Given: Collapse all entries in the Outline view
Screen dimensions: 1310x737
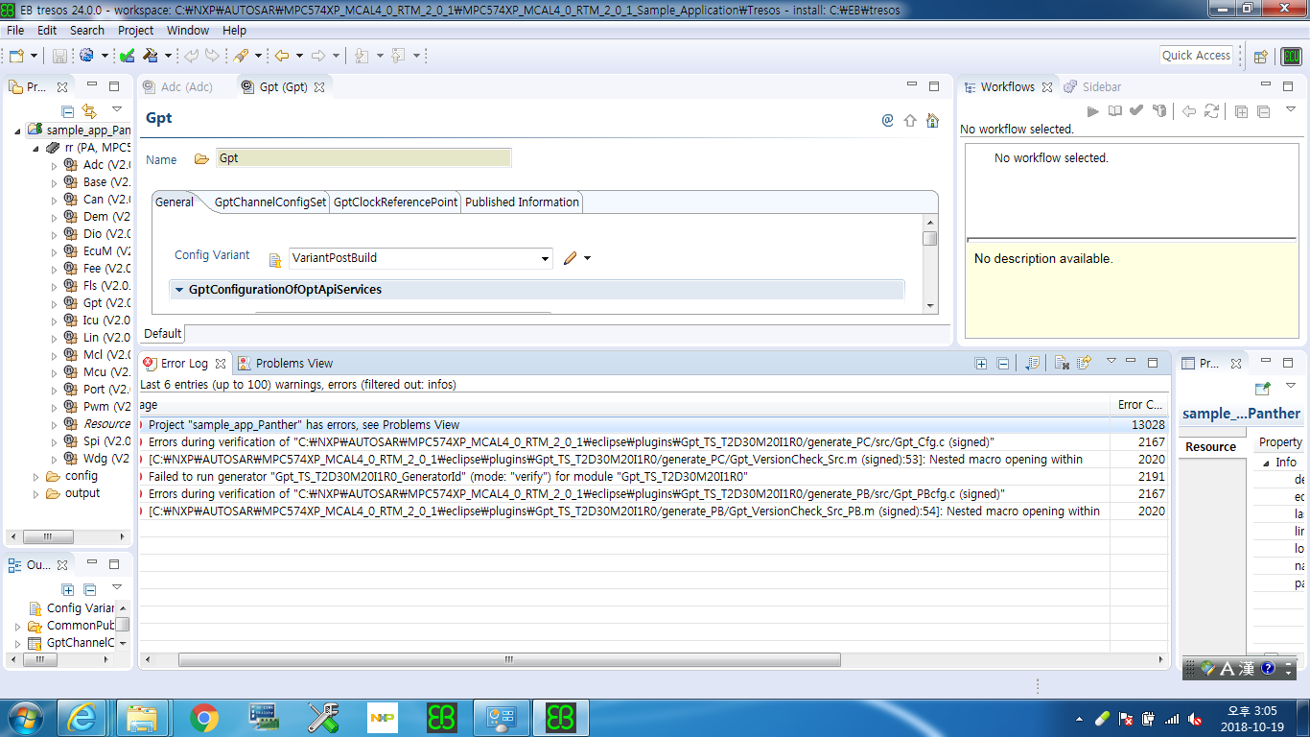Looking at the screenshot, I should (89, 588).
